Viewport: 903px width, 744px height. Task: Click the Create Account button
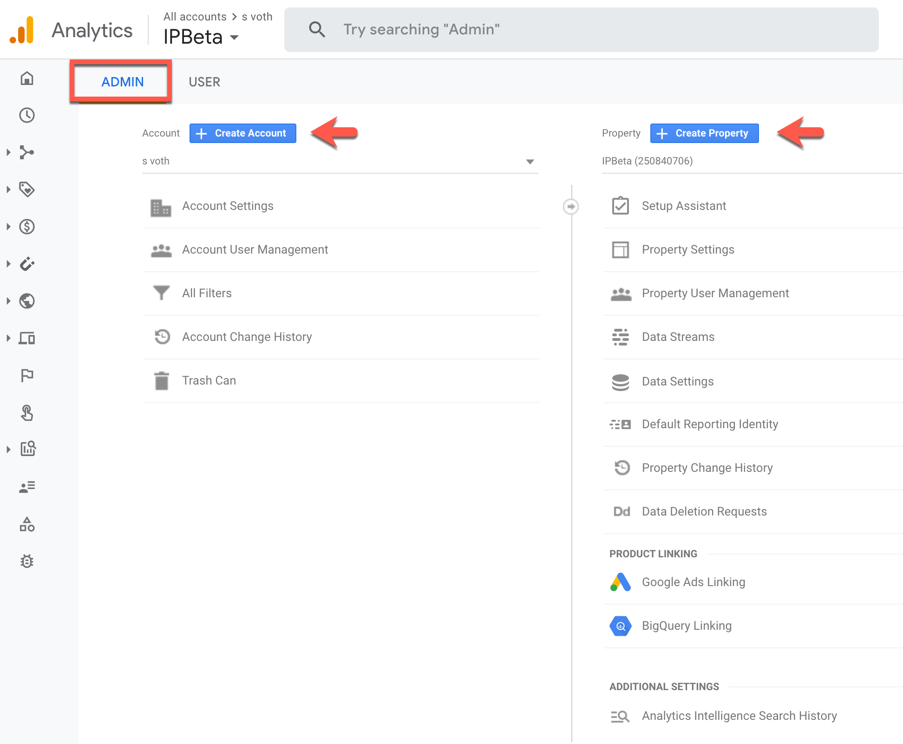point(243,133)
